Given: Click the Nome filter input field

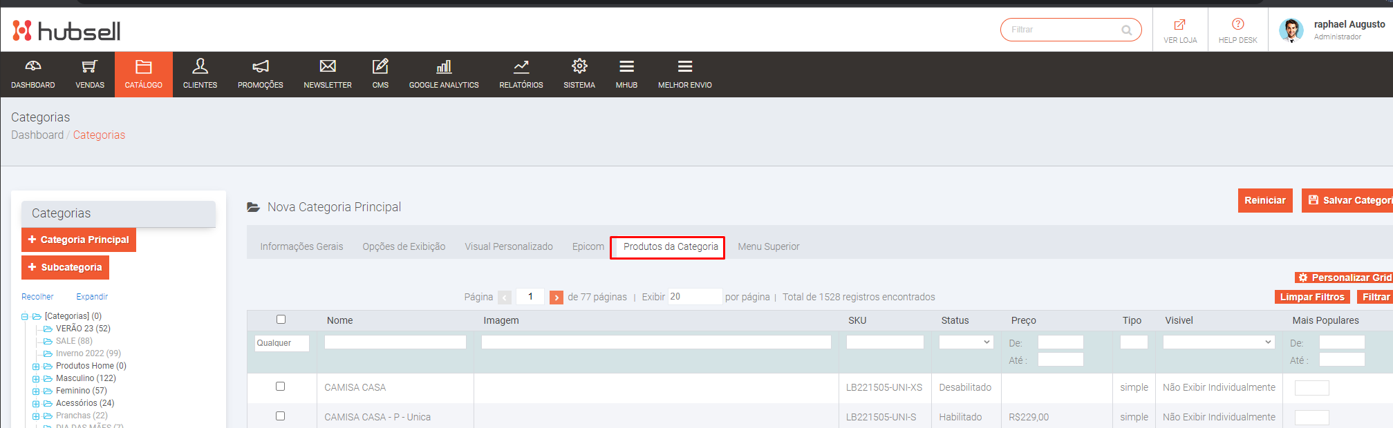Looking at the screenshot, I should point(395,342).
